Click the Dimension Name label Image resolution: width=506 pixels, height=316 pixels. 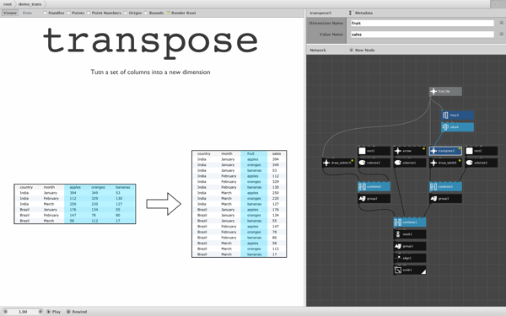point(326,24)
